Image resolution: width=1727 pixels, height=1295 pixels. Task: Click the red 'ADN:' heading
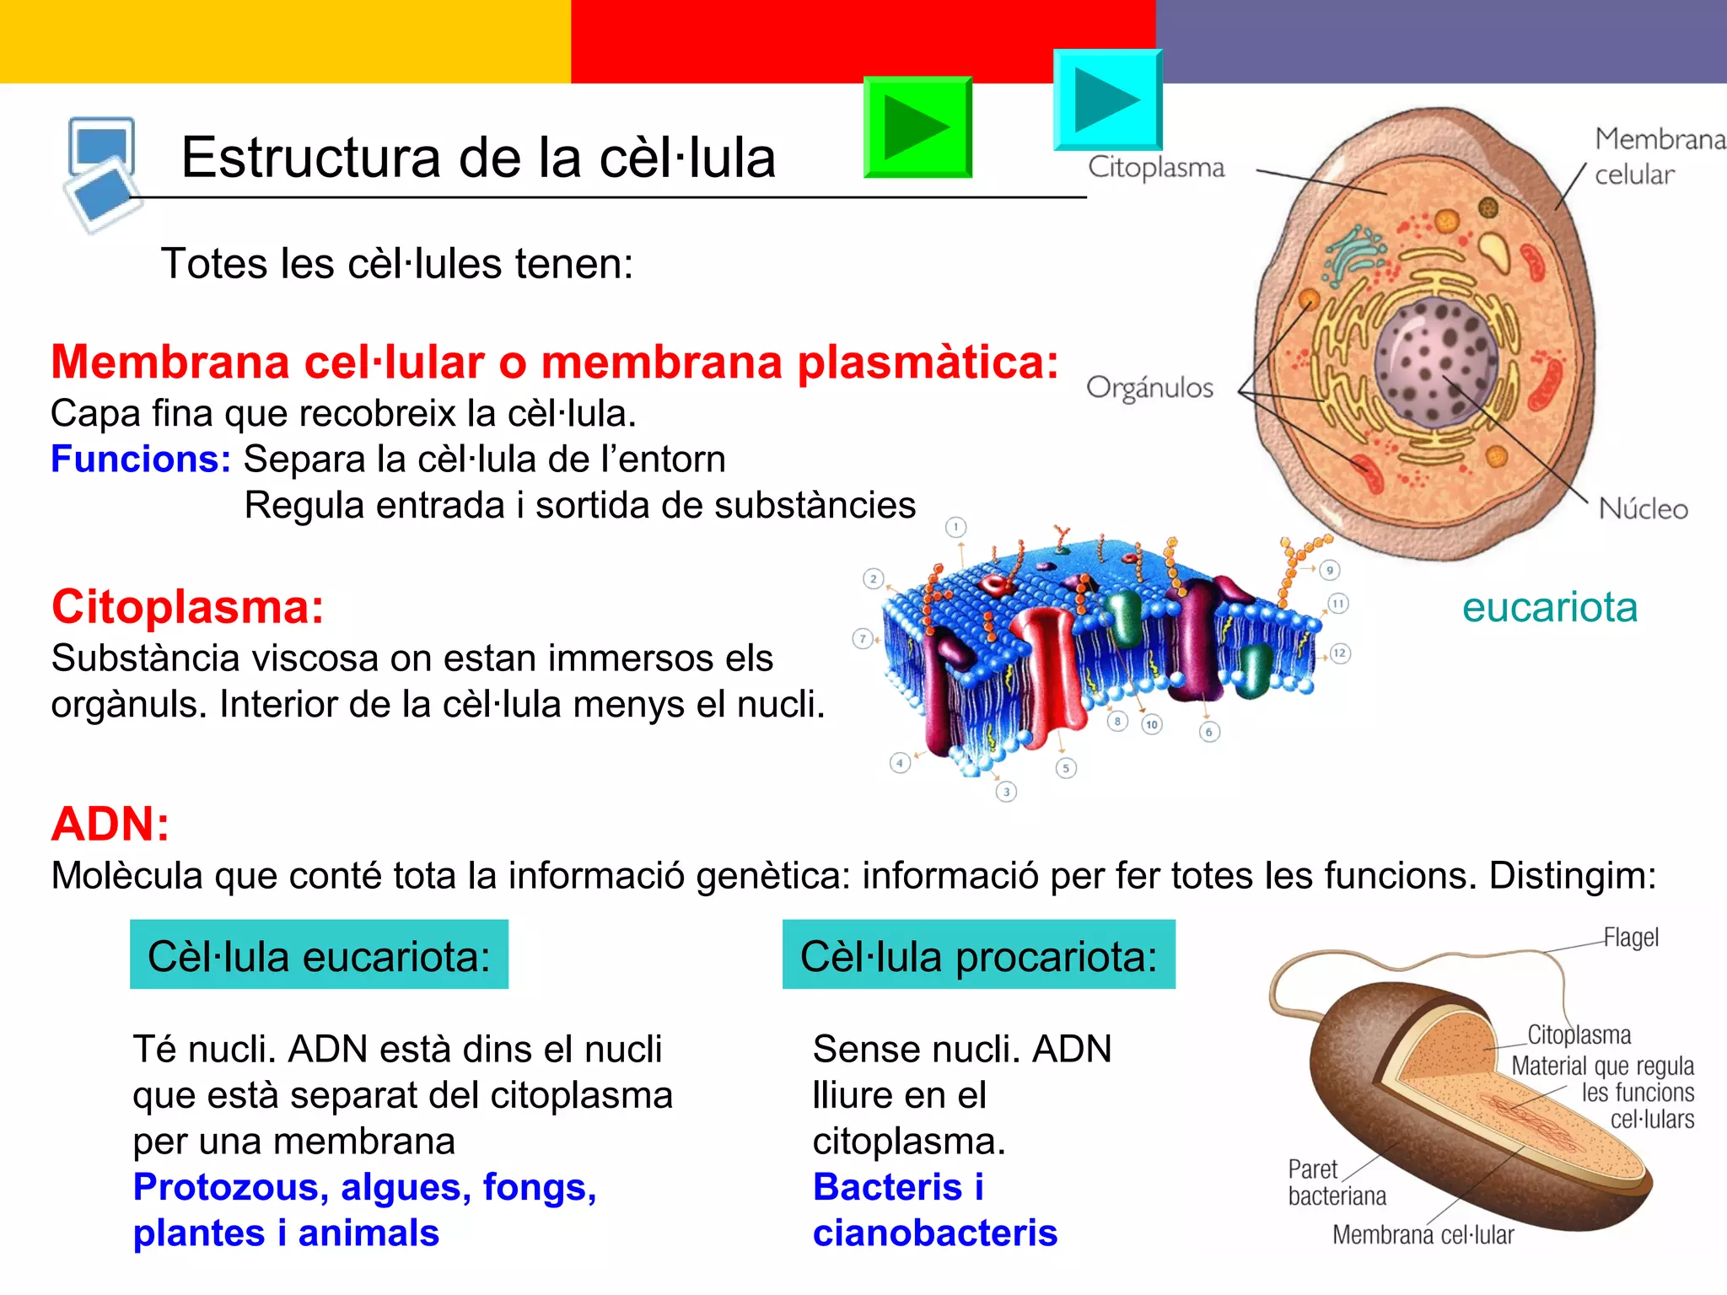110,824
